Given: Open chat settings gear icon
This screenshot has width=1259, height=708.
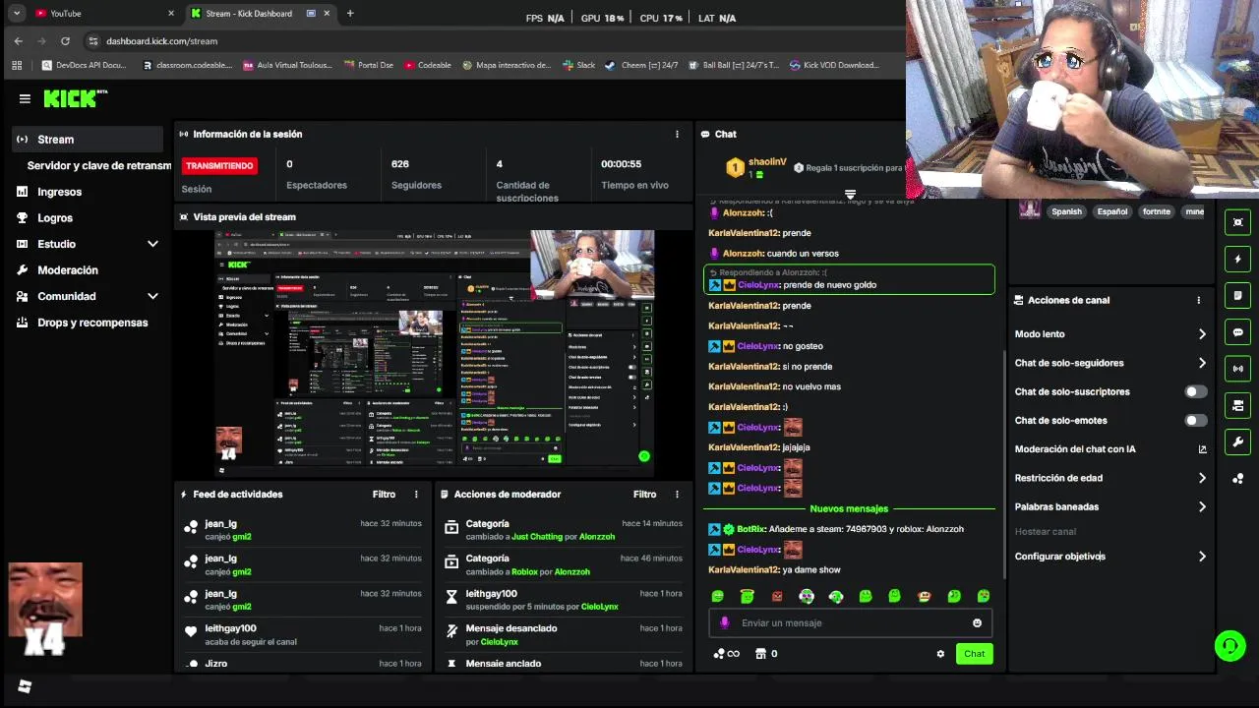Looking at the screenshot, I should tap(940, 654).
